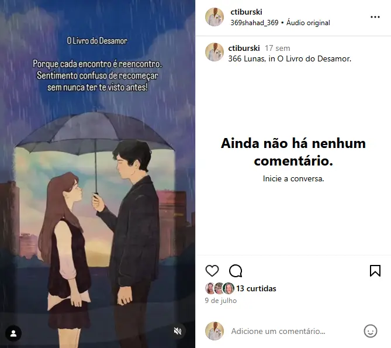Click the 17 sem timestamp
The width and height of the screenshot is (391, 348).
(277, 48)
